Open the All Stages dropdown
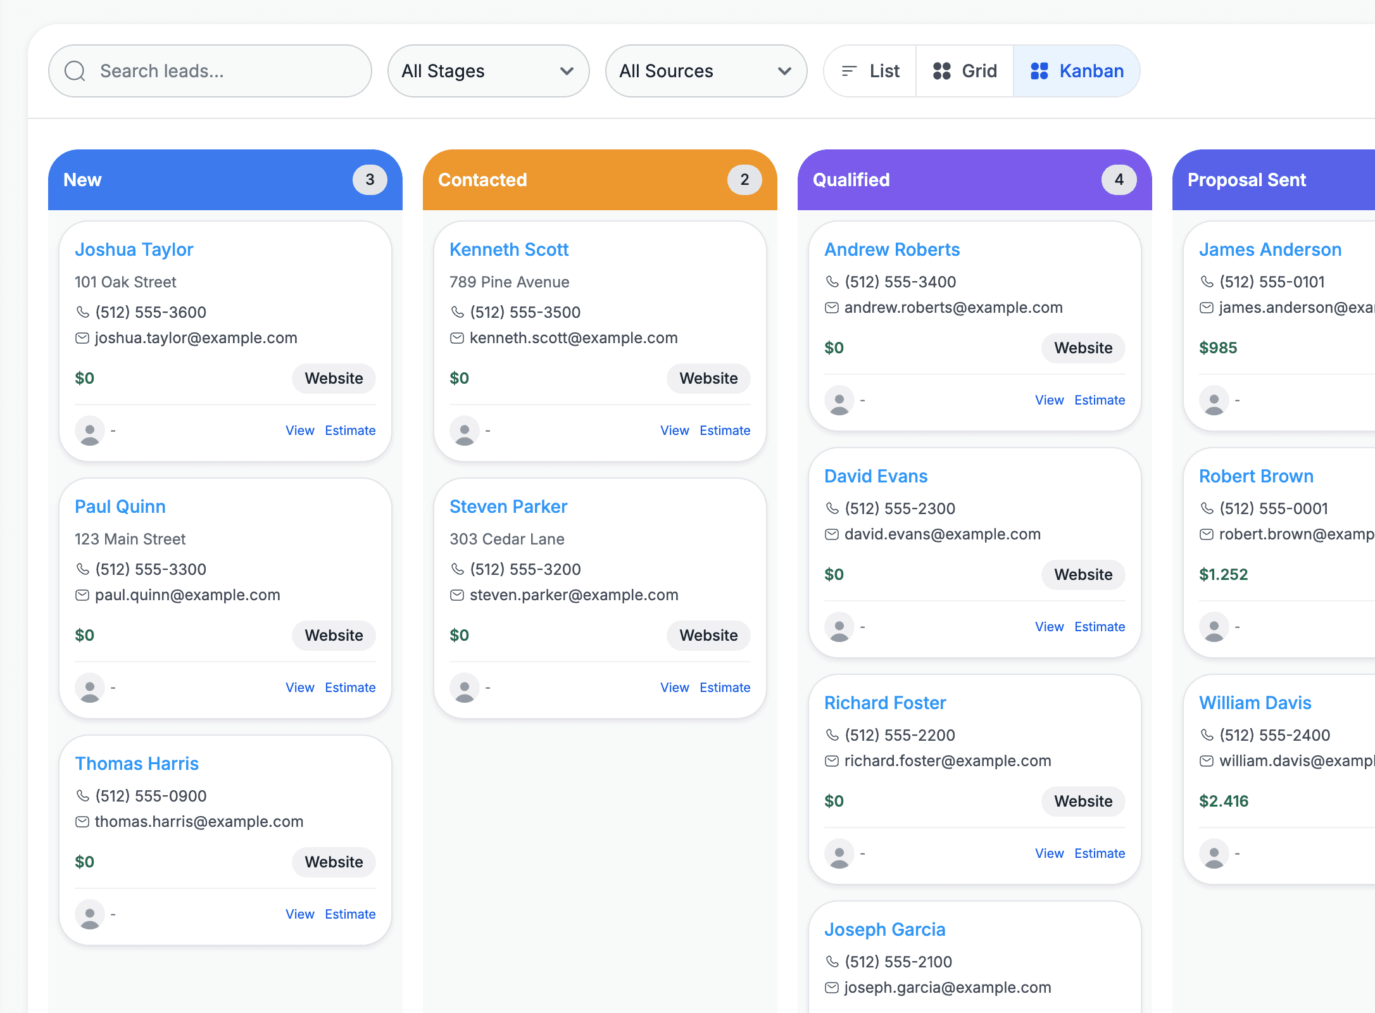The image size is (1375, 1013). tap(488, 71)
